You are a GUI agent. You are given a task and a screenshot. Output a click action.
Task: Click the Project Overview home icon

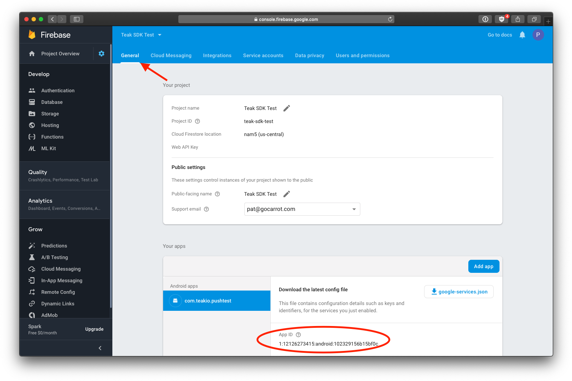(x=32, y=54)
